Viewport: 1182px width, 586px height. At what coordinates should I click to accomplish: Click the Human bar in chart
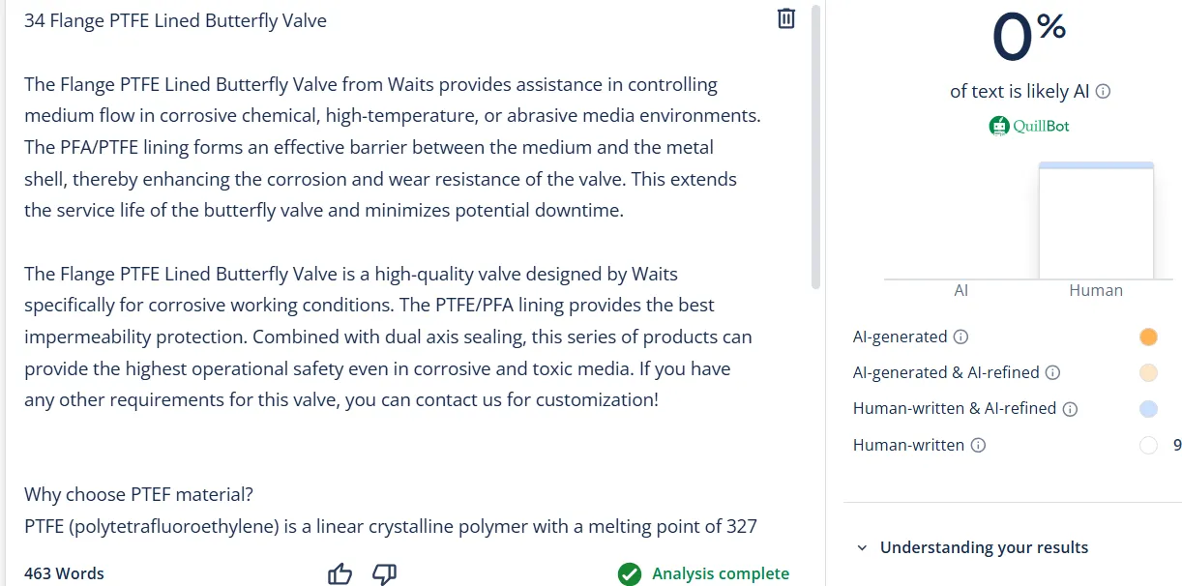(x=1096, y=220)
